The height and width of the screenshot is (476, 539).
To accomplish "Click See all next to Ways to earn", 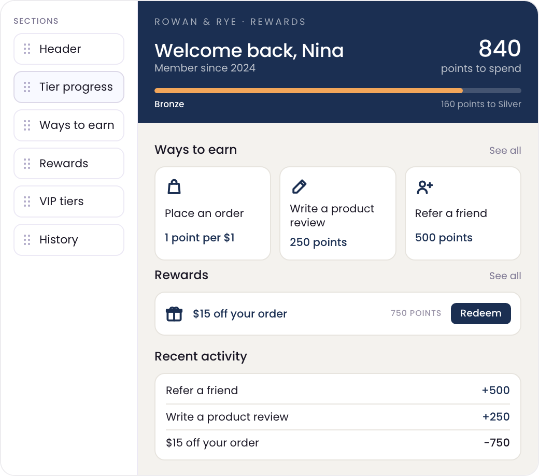I will point(505,150).
